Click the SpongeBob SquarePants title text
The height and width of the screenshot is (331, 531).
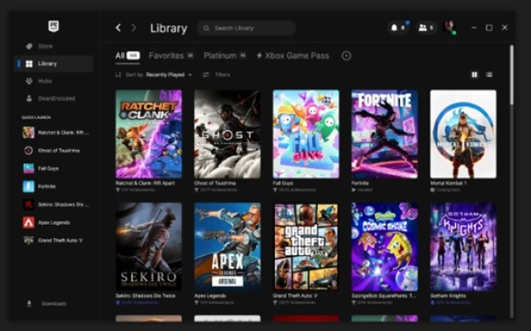(x=384, y=296)
